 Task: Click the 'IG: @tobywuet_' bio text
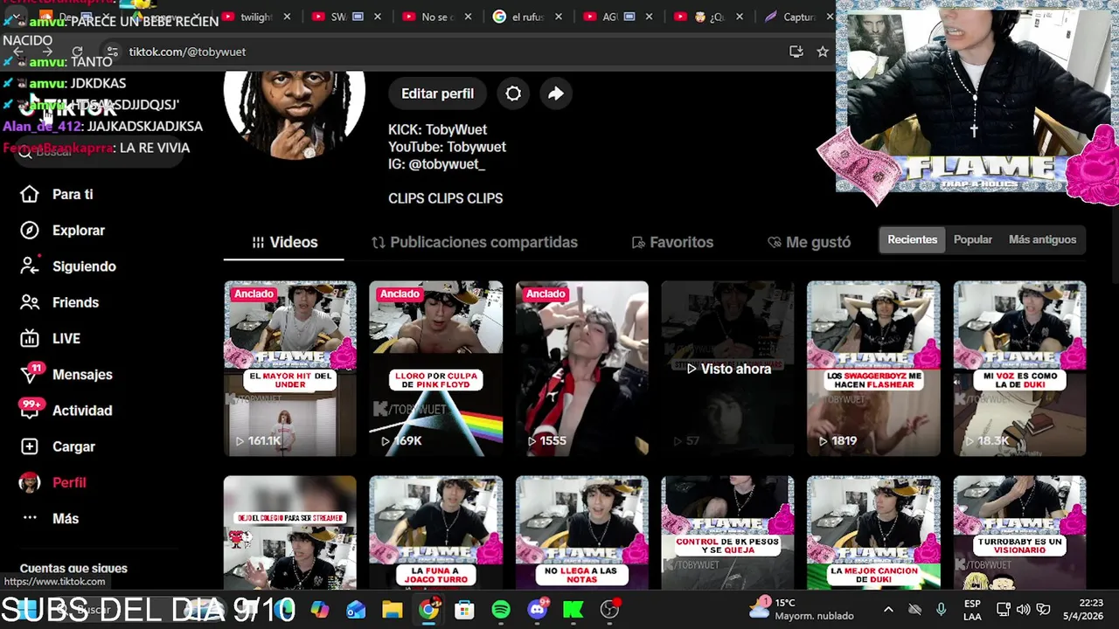(436, 164)
